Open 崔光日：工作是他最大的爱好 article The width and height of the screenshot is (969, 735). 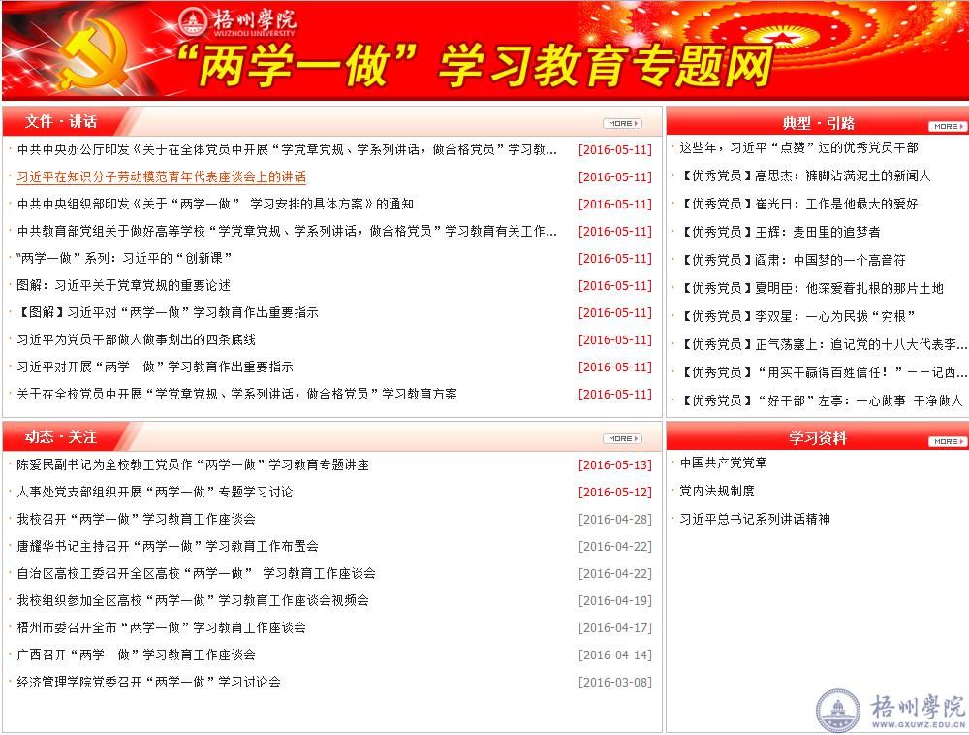(x=798, y=204)
